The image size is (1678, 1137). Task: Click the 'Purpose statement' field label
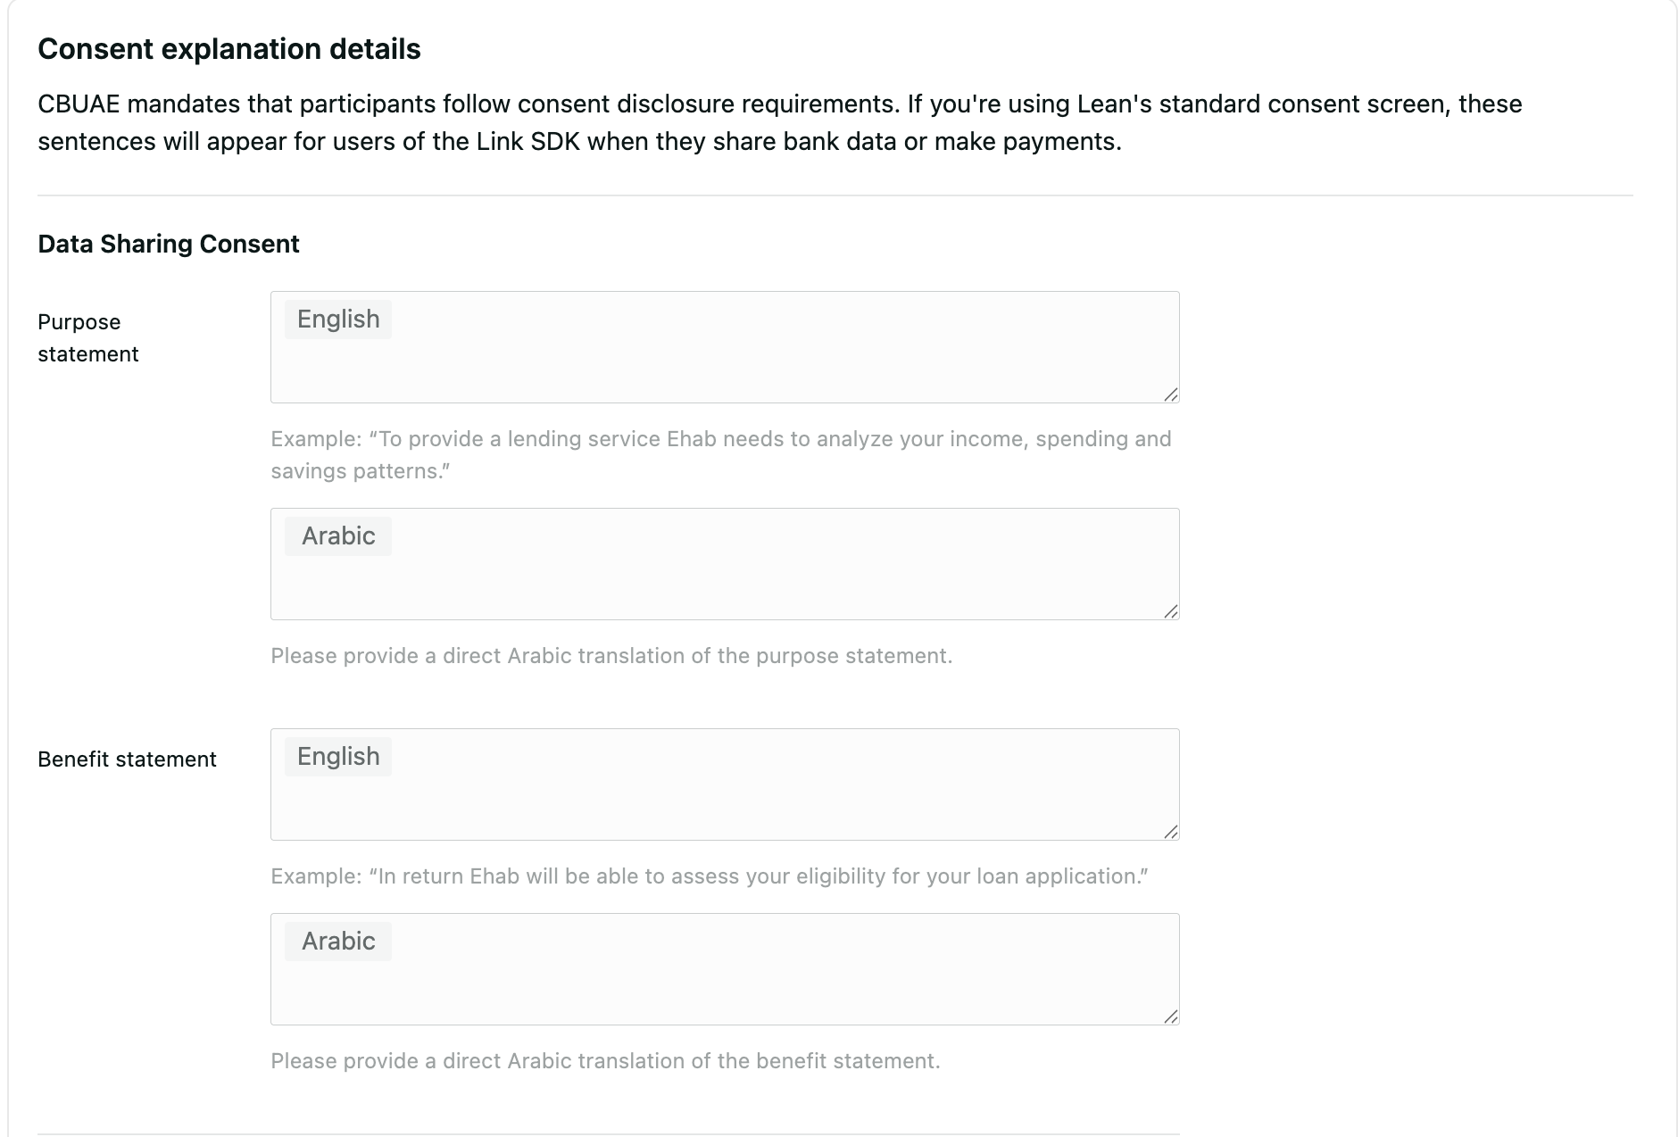click(x=87, y=338)
